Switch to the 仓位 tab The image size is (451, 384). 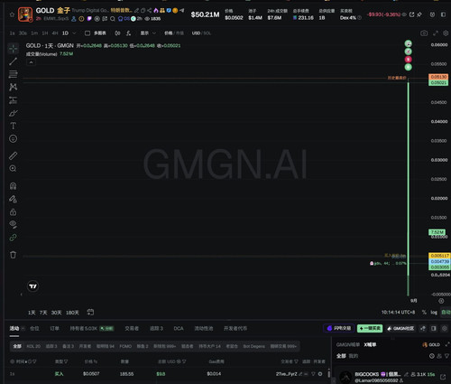[34, 328]
